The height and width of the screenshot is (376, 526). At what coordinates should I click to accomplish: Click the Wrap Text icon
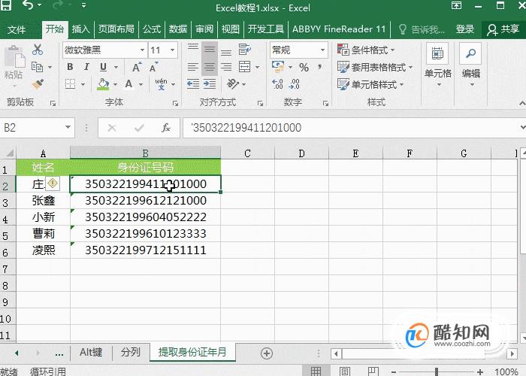pos(244,50)
